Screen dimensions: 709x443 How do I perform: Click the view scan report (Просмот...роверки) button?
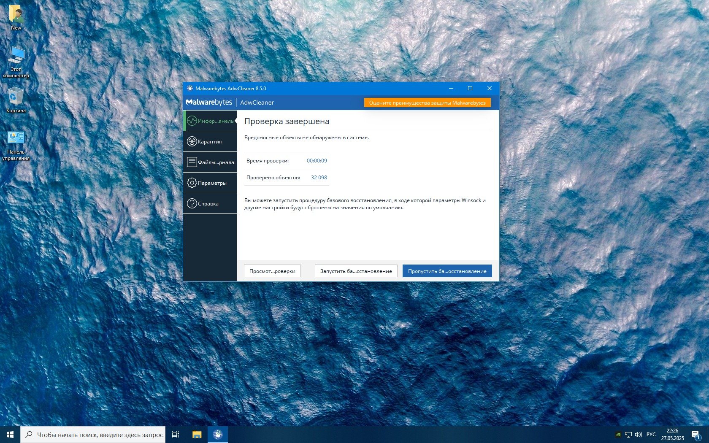(x=272, y=271)
